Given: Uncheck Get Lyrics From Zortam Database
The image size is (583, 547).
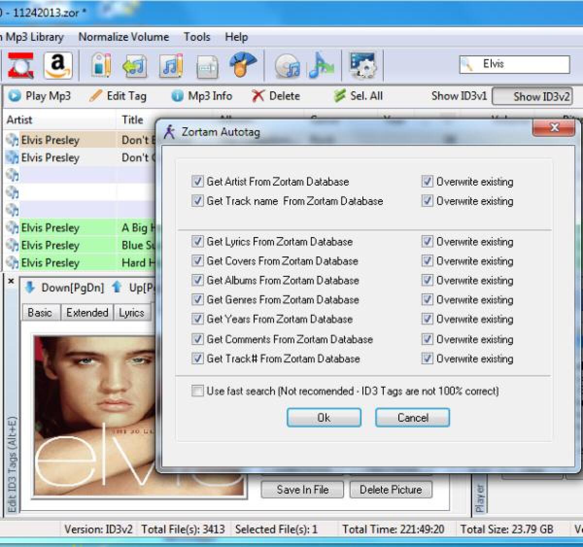Looking at the screenshot, I should coord(197,241).
